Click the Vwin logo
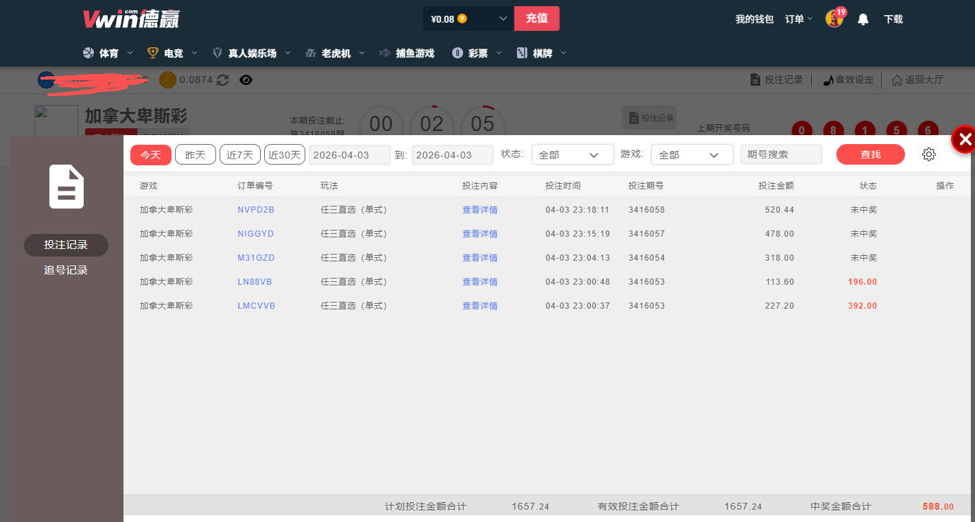 point(131,19)
